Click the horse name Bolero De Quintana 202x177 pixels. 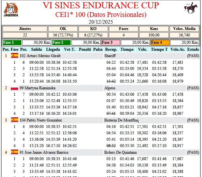(x=120, y=152)
